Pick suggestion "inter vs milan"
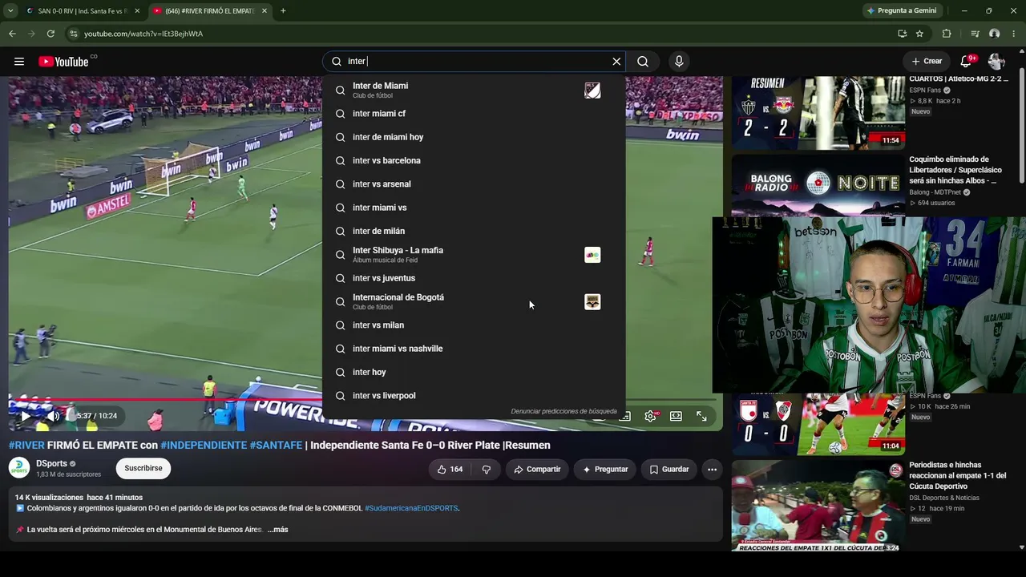Viewport: 1026px width, 577px height. coord(474,325)
